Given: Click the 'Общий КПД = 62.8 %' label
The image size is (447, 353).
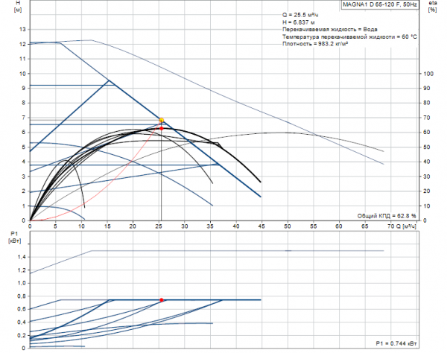Looking at the screenshot, I should 387,216.
